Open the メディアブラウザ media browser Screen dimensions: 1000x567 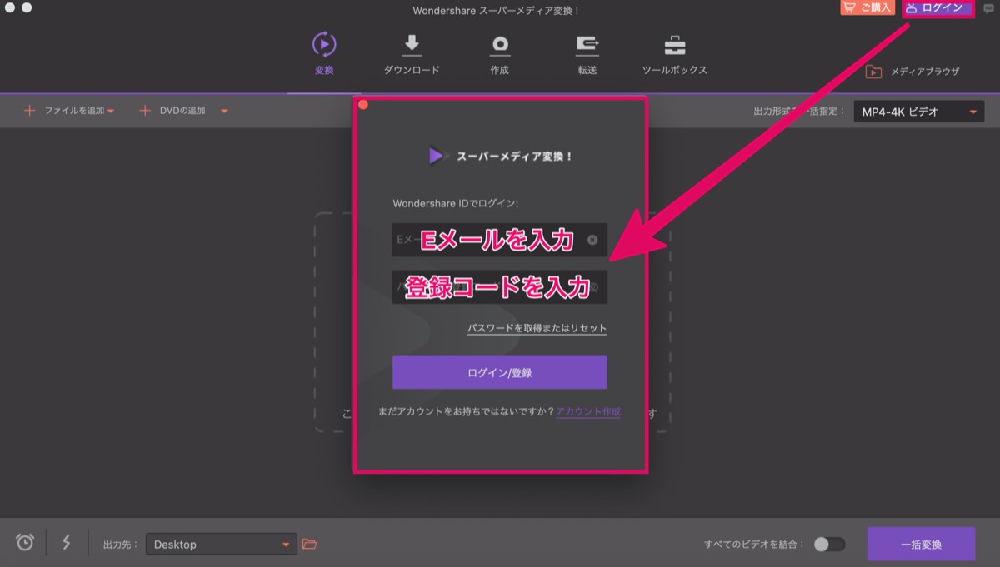click(x=912, y=72)
